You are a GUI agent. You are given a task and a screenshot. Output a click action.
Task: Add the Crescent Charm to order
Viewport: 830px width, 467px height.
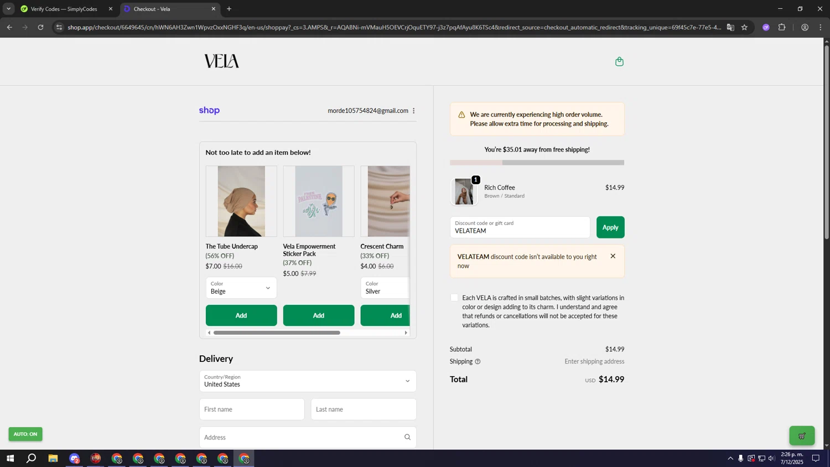(x=385, y=315)
